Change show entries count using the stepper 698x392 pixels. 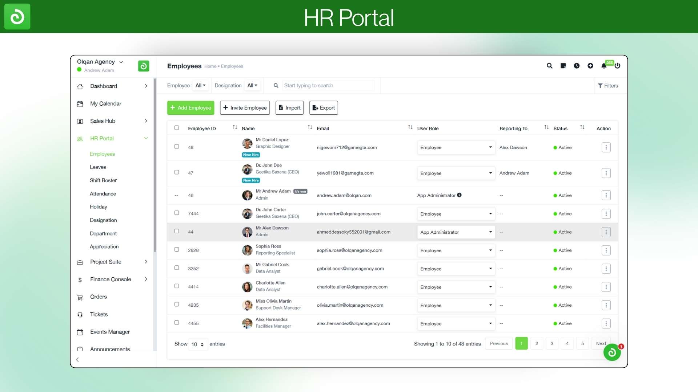(203, 344)
